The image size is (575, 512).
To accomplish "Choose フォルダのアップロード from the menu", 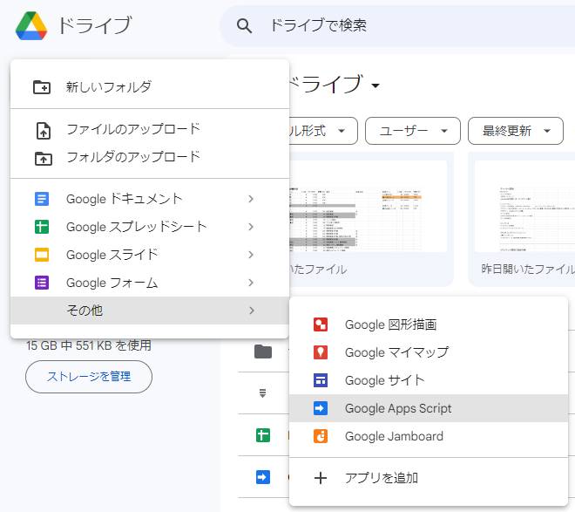I will (150, 158).
